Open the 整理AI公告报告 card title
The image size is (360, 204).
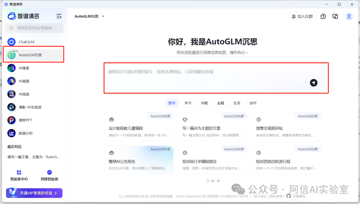(122, 162)
